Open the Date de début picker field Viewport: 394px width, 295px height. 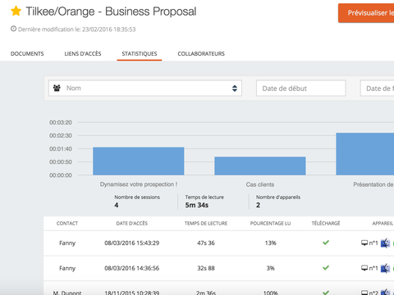point(301,88)
